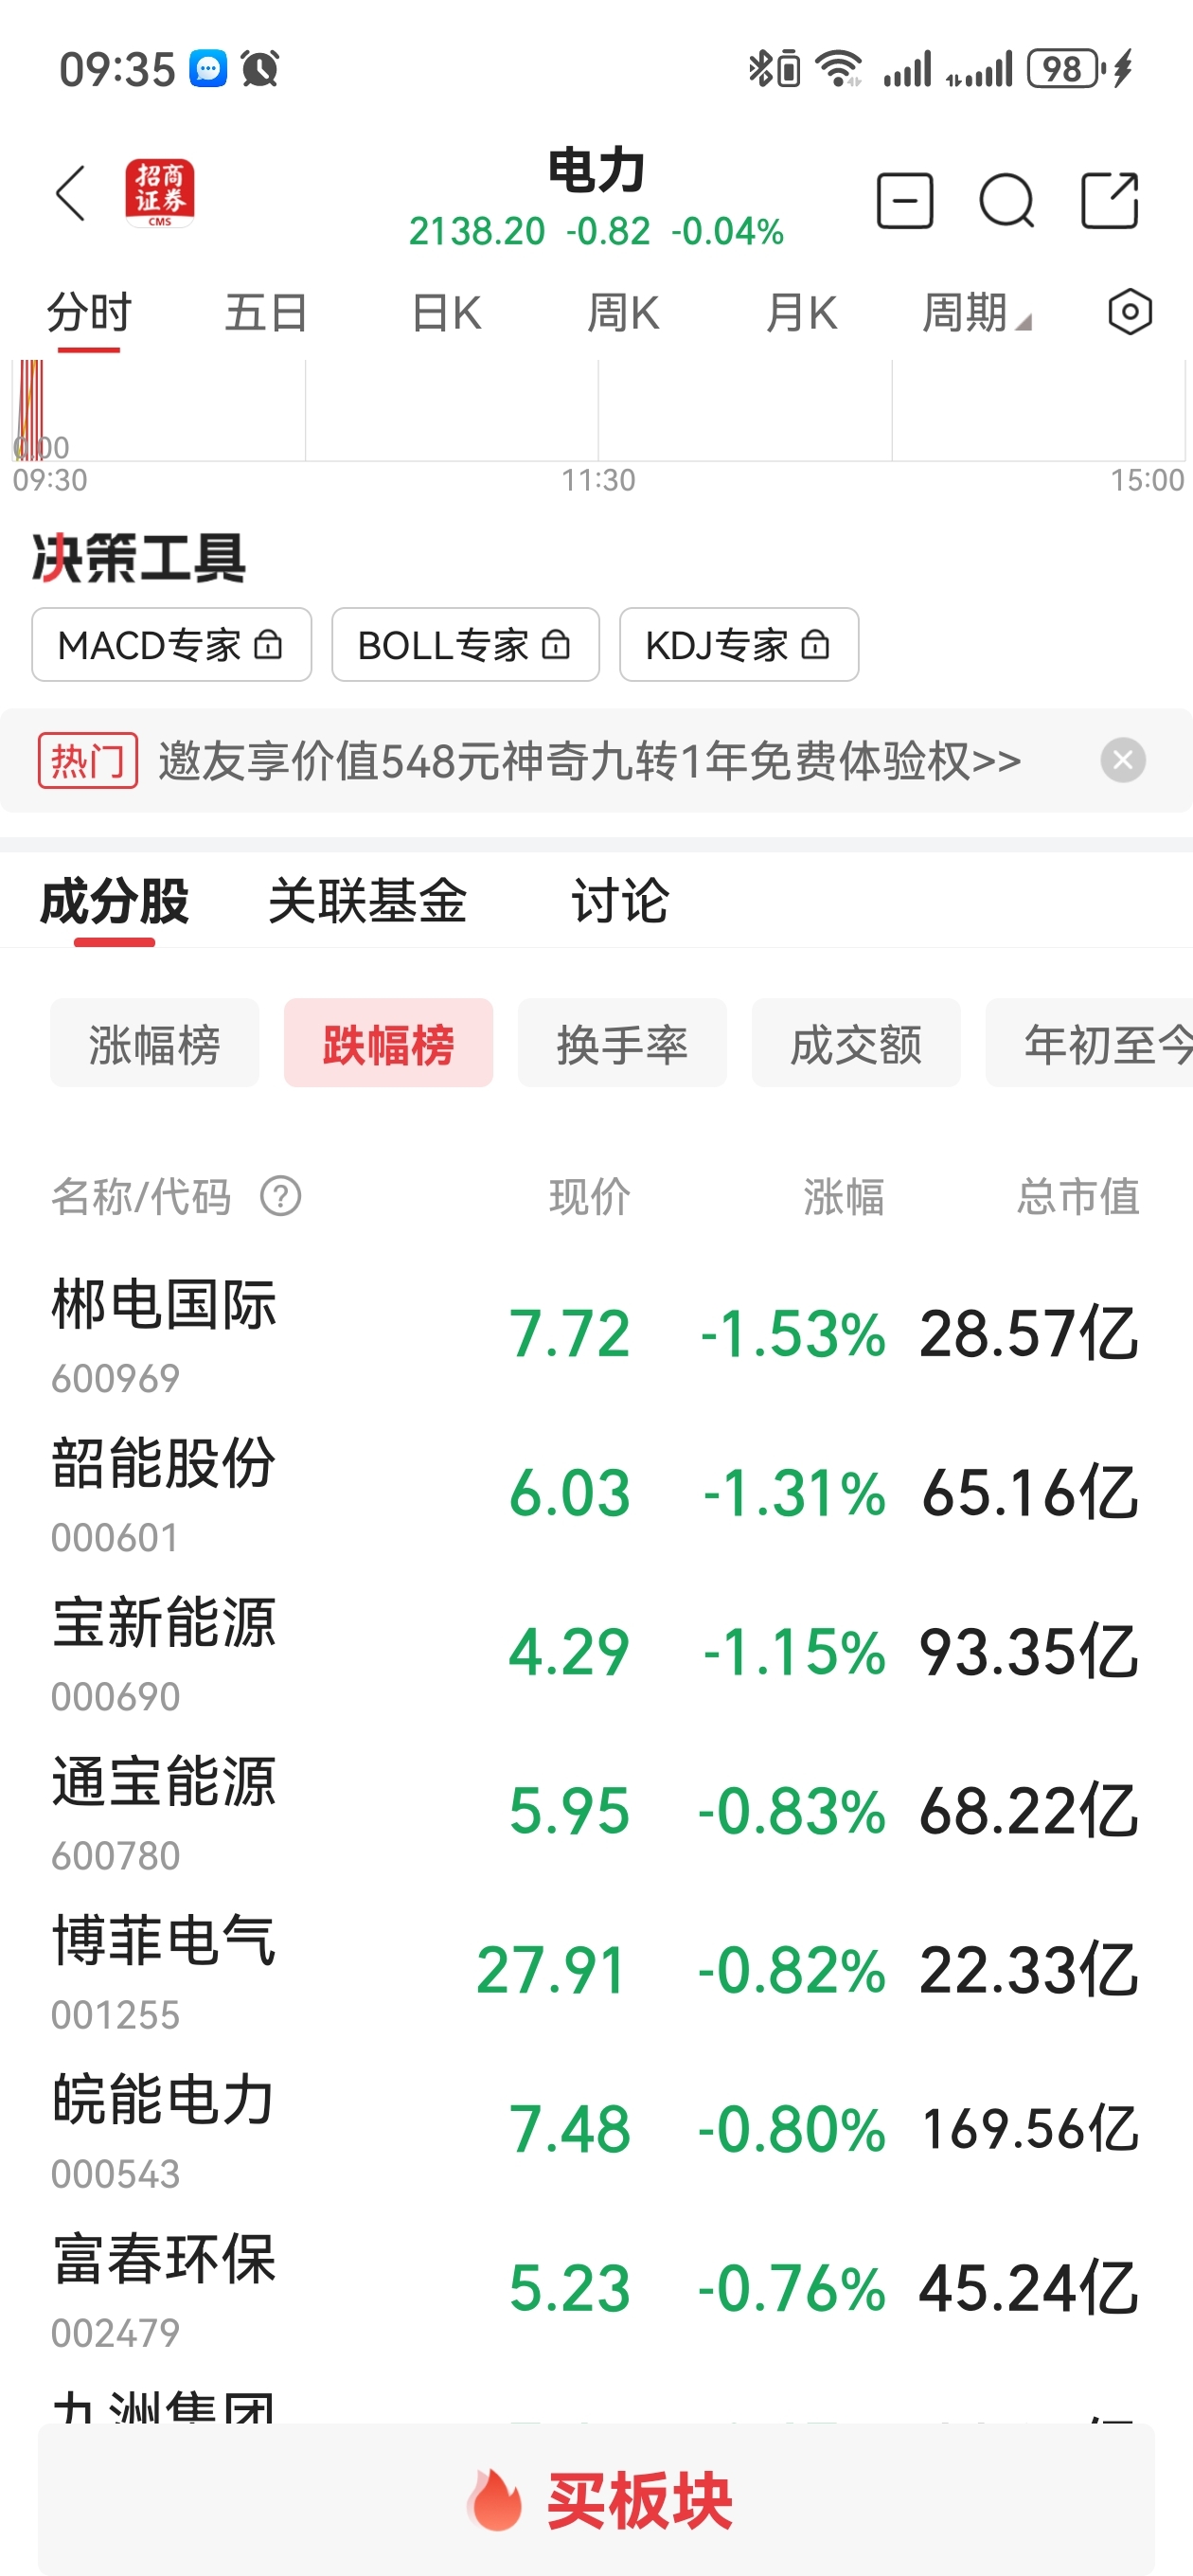Screen dimensions: 1193x2576
Task: Choose the 成交额 ranking filter
Action: 856,1043
